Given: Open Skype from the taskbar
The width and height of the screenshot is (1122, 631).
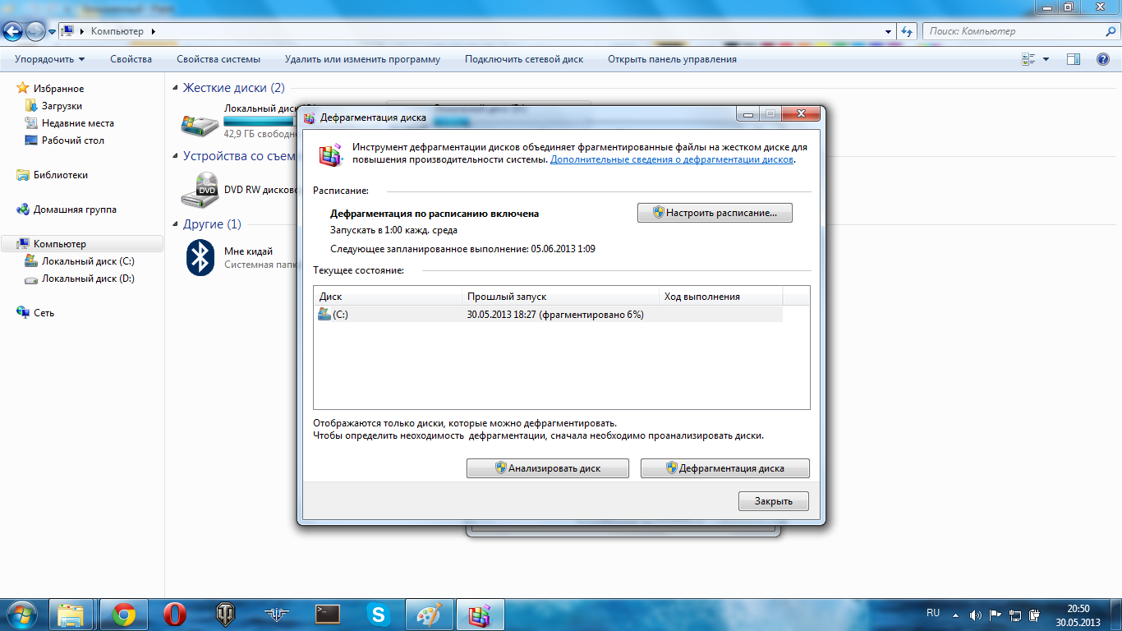Looking at the screenshot, I should pyautogui.click(x=379, y=615).
